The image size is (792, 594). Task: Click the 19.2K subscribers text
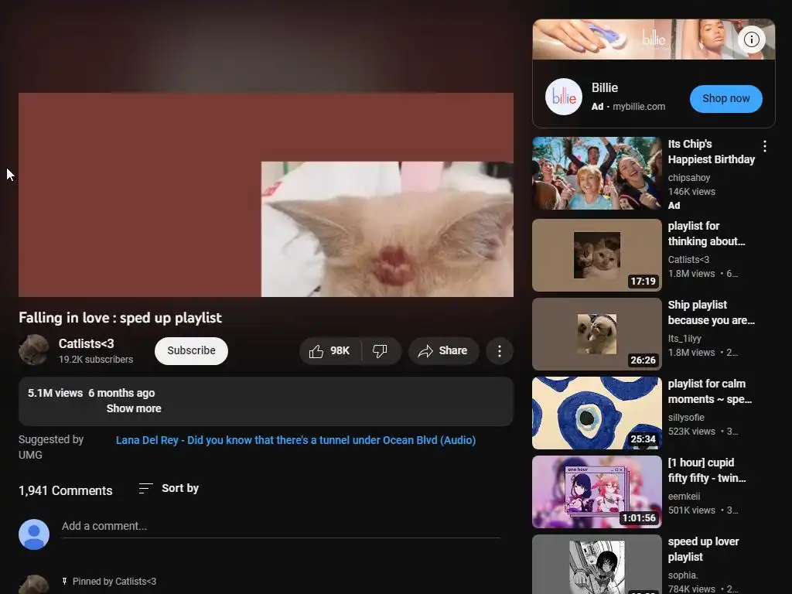[96, 360]
